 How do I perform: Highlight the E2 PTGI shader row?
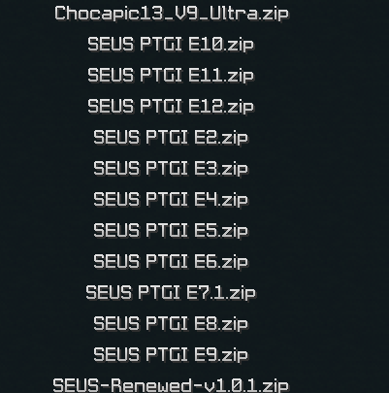click(171, 138)
